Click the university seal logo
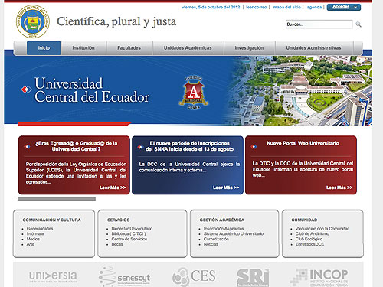 click(33, 21)
